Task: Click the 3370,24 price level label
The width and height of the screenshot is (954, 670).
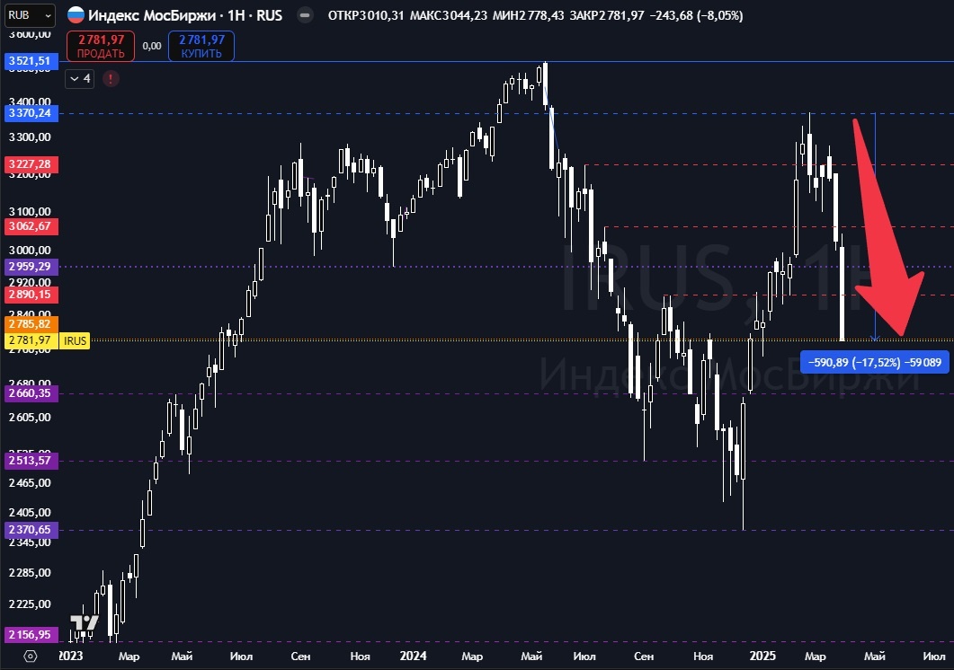Action: click(x=31, y=113)
